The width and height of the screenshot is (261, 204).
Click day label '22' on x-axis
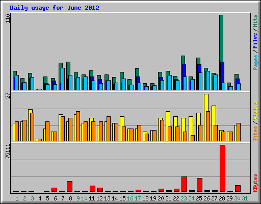click(176, 198)
